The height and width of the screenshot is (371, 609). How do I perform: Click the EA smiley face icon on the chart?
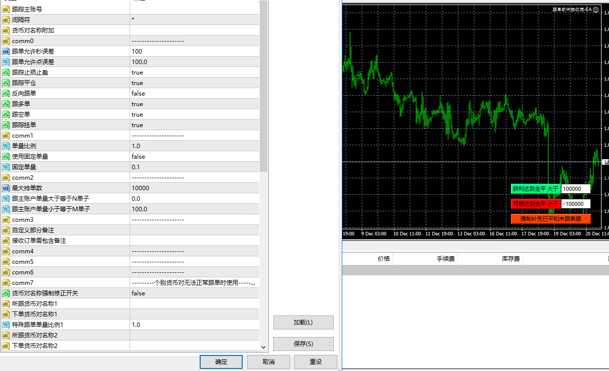click(595, 9)
